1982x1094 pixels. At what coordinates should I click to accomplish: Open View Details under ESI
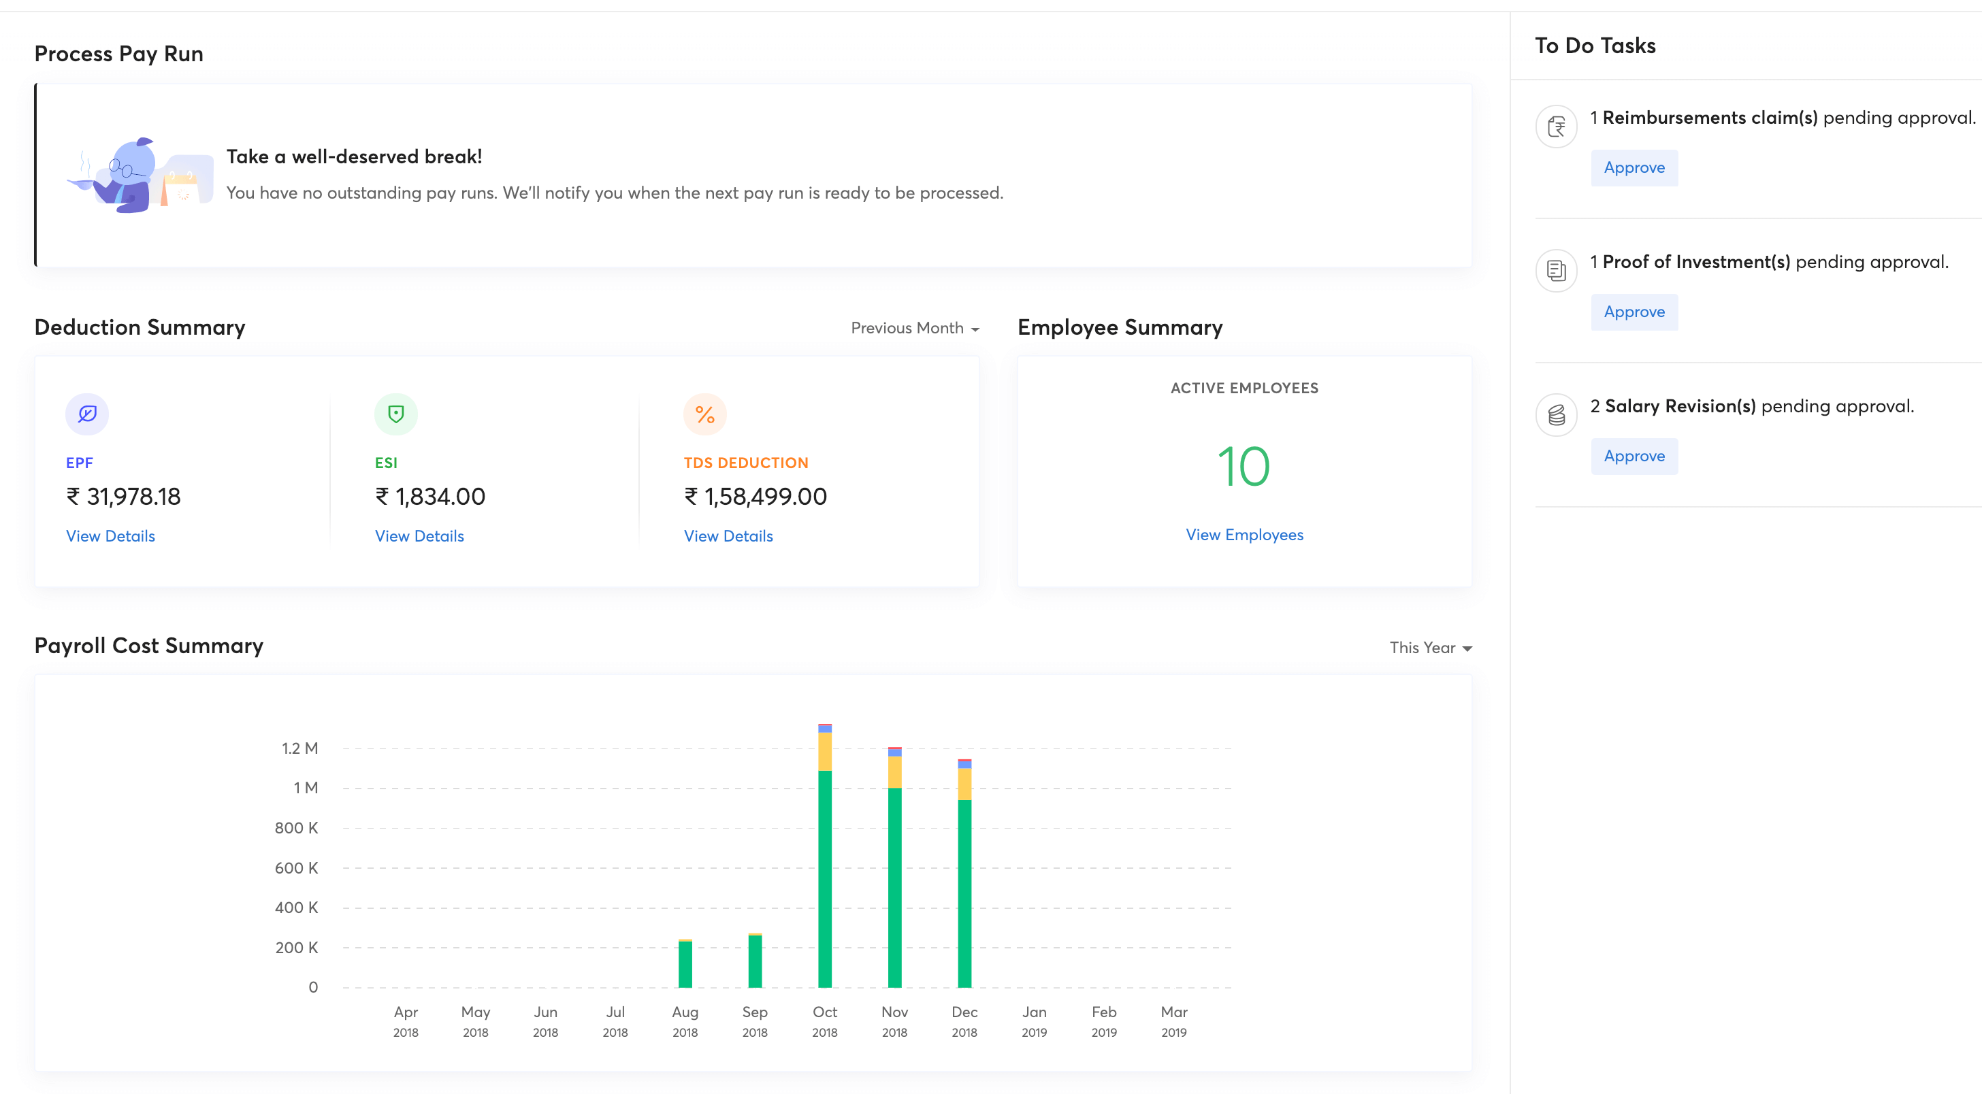pos(419,535)
